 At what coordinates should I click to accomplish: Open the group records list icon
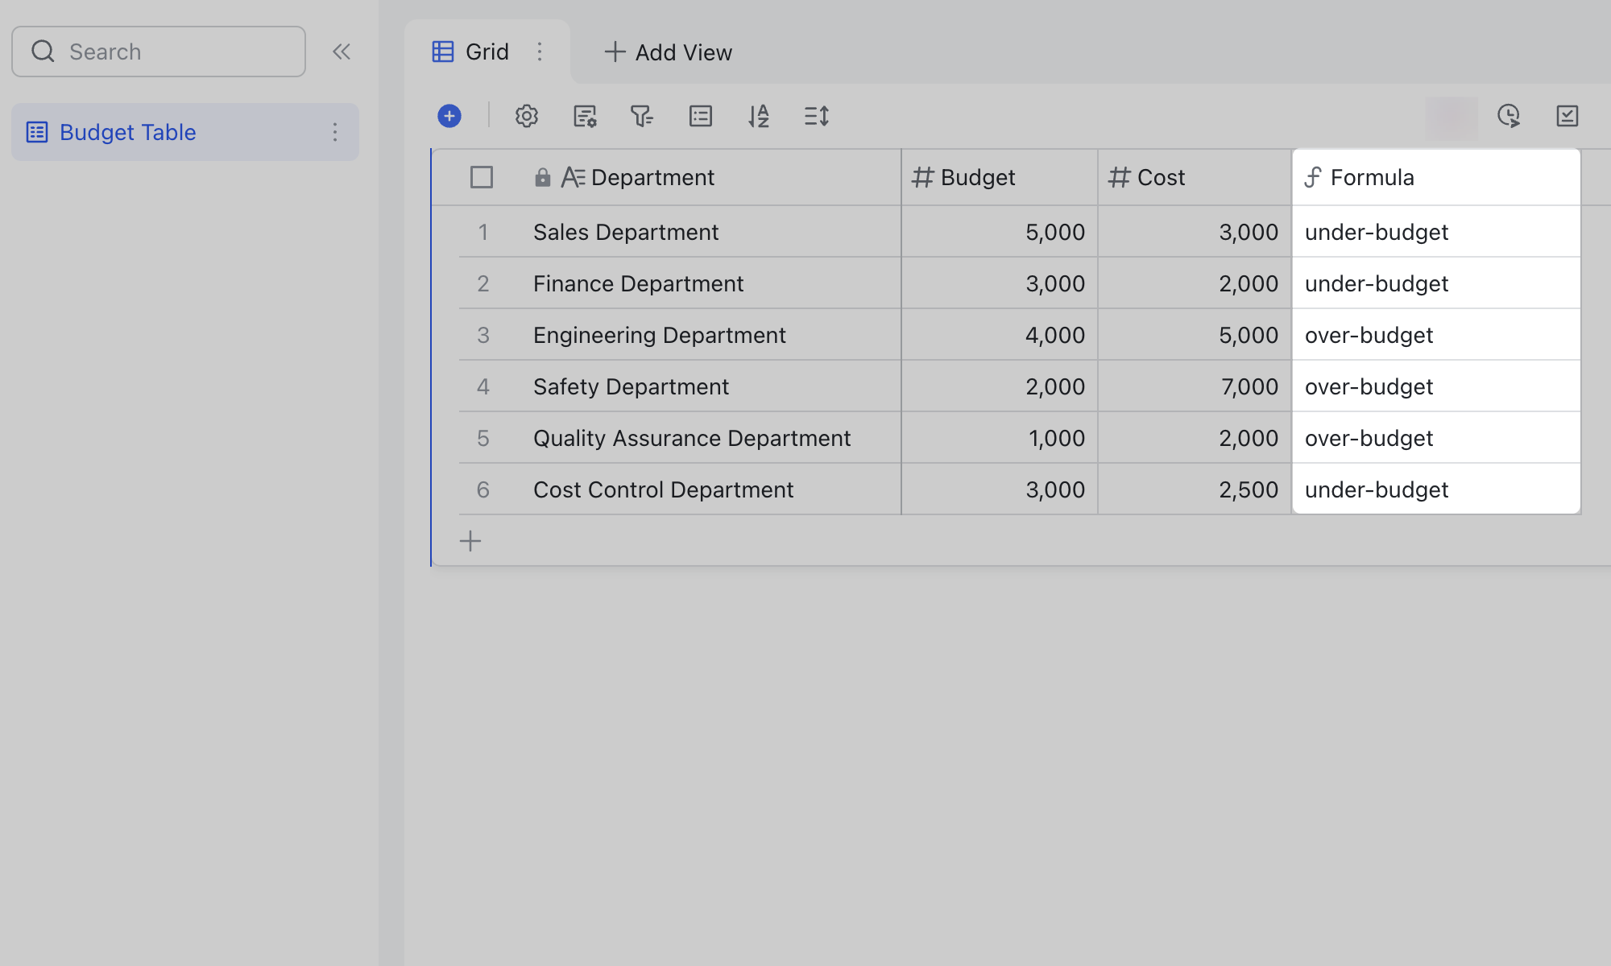coord(700,116)
